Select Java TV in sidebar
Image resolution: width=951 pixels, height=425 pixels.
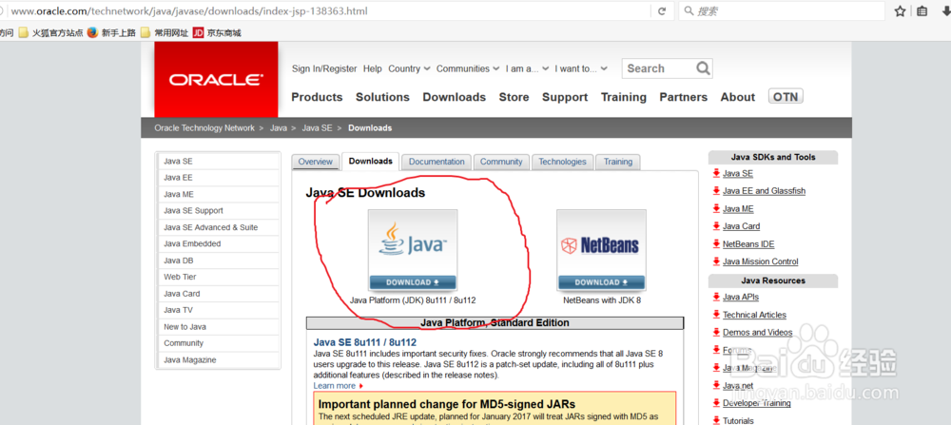(x=220, y=310)
